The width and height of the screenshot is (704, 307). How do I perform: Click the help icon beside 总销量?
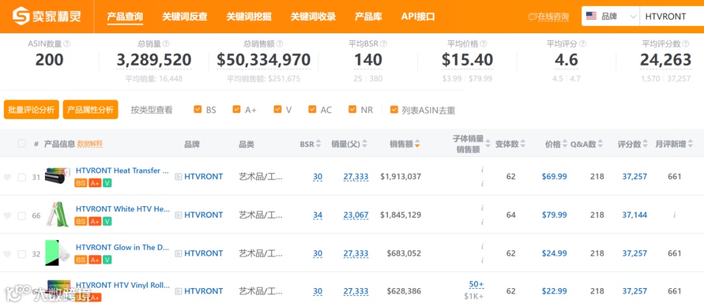pyautogui.click(x=166, y=44)
